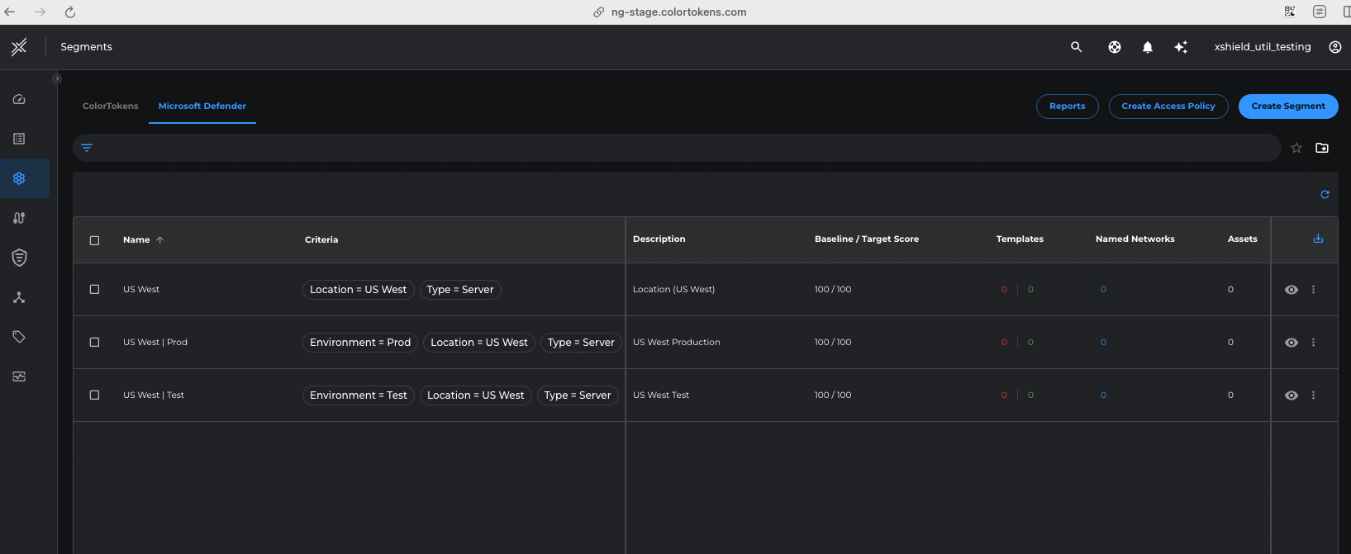Viewport: 1351px width, 554px height.
Task: Toggle the select-all header checkbox
Action: pos(94,240)
